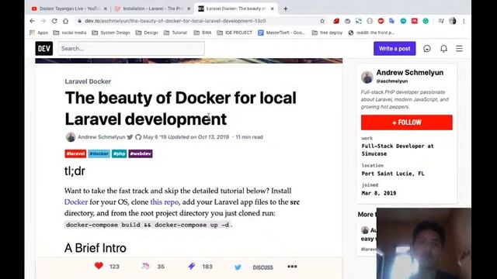Open the Laravel Docker series link

tap(88, 81)
